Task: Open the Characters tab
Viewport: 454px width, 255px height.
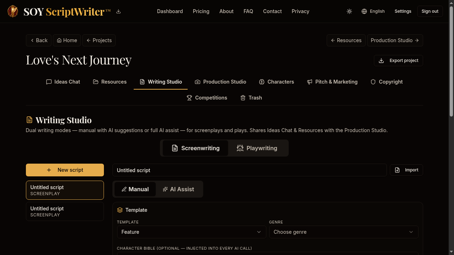Action: pyautogui.click(x=277, y=82)
